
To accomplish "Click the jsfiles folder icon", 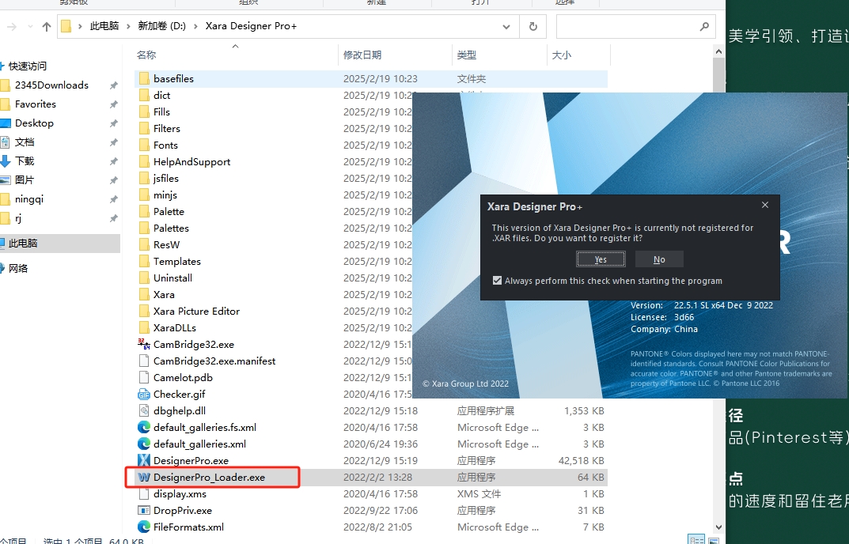I will (x=144, y=178).
